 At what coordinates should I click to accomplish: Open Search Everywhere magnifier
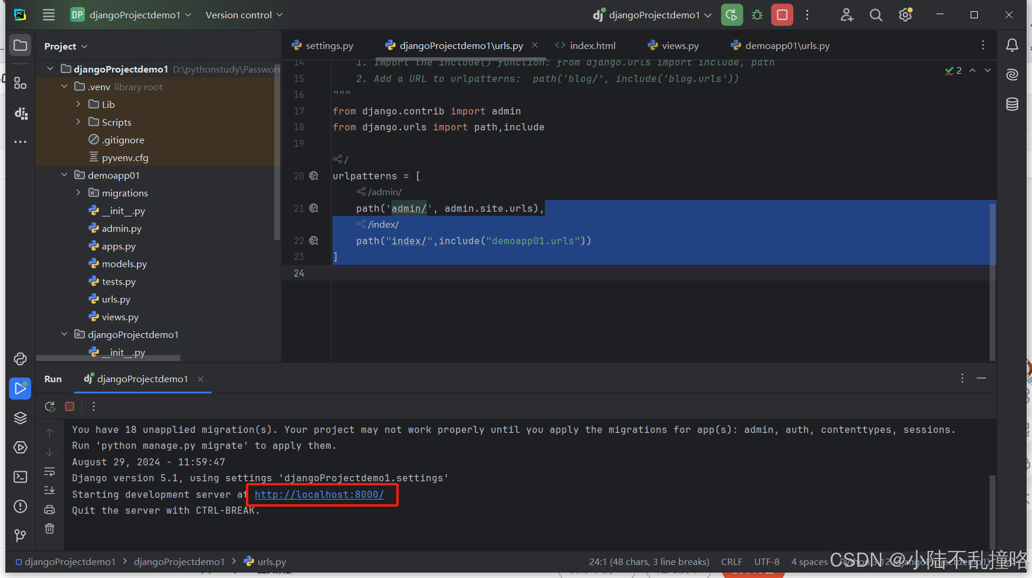pyautogui.click(x=876, y=15)
